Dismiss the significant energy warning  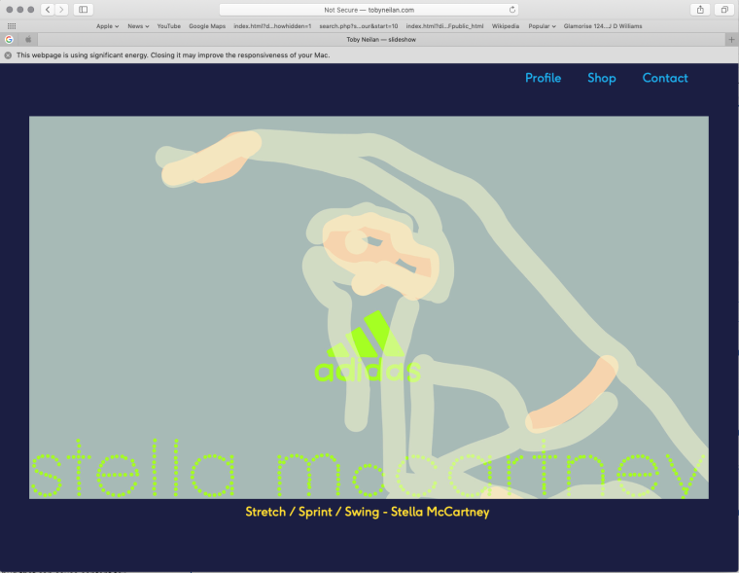tap(8, 55)
